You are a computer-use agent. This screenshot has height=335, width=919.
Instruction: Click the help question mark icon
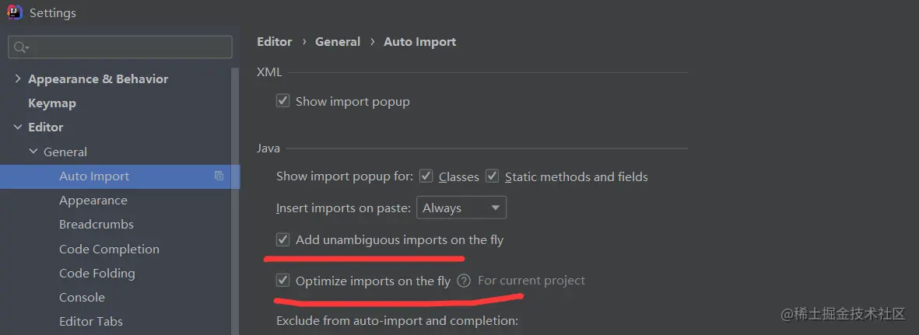(x=464, y=281)
